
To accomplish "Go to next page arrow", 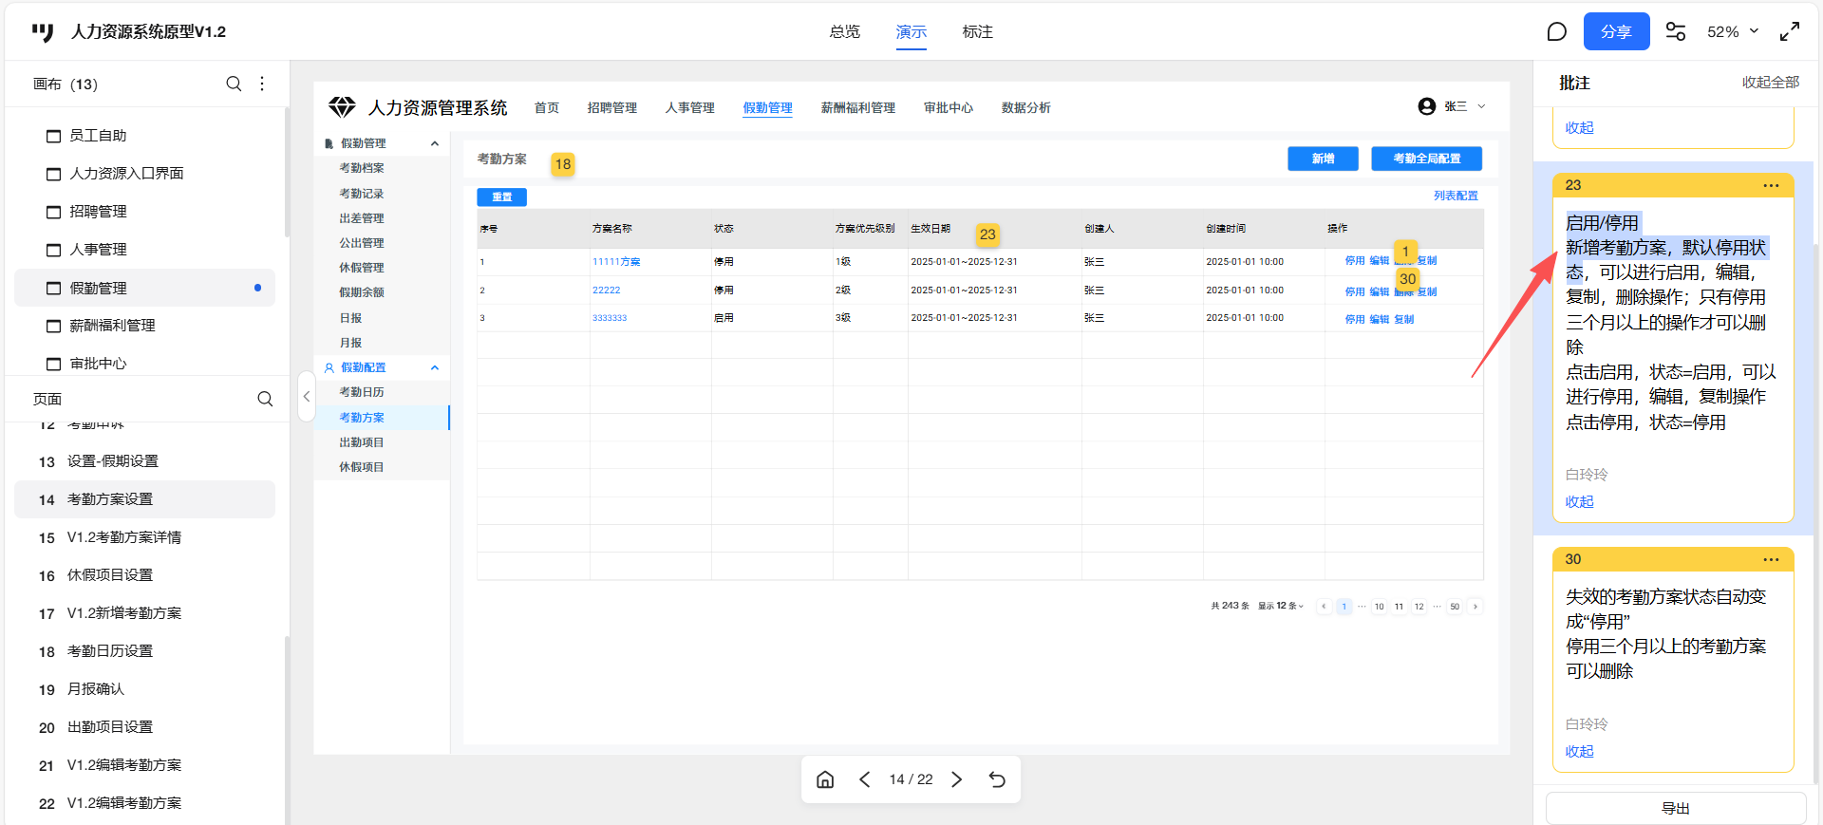I will tap(957, 779).
